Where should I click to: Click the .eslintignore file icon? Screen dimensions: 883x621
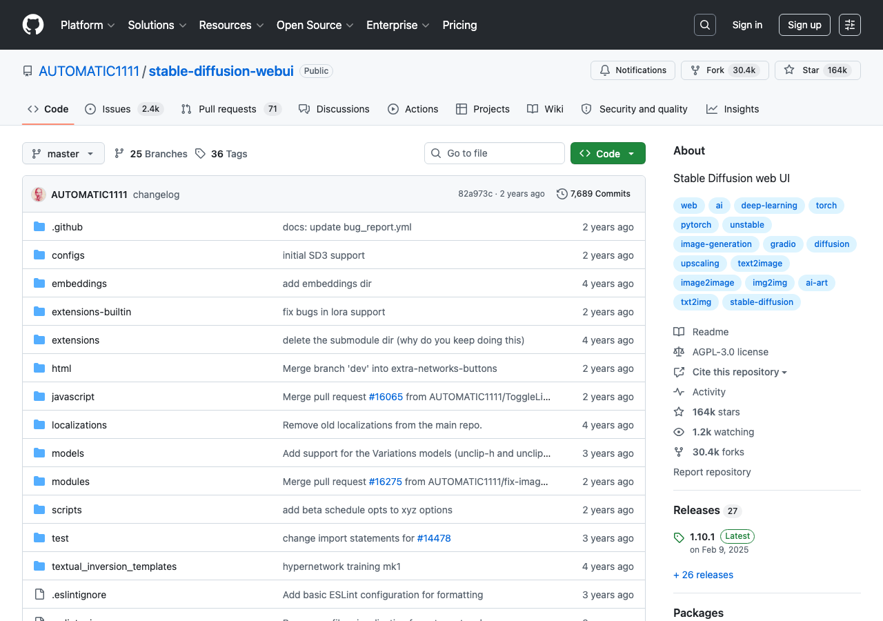39,595
